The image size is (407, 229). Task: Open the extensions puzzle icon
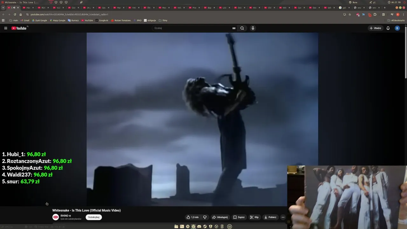click(x=375, y=14)
